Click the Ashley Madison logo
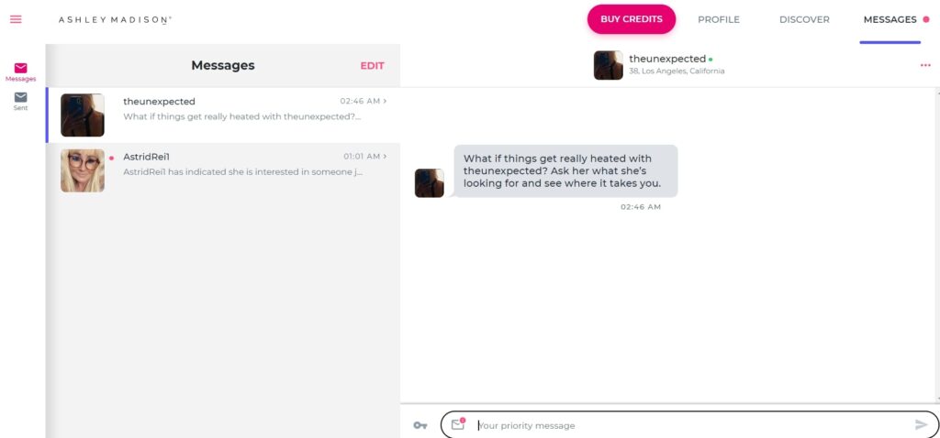Viewport: 940px width, 438px height. [115, 20]
